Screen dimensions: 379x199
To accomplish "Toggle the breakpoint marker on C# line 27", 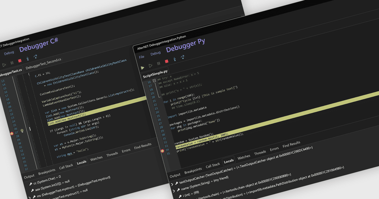I will [12, 134].
